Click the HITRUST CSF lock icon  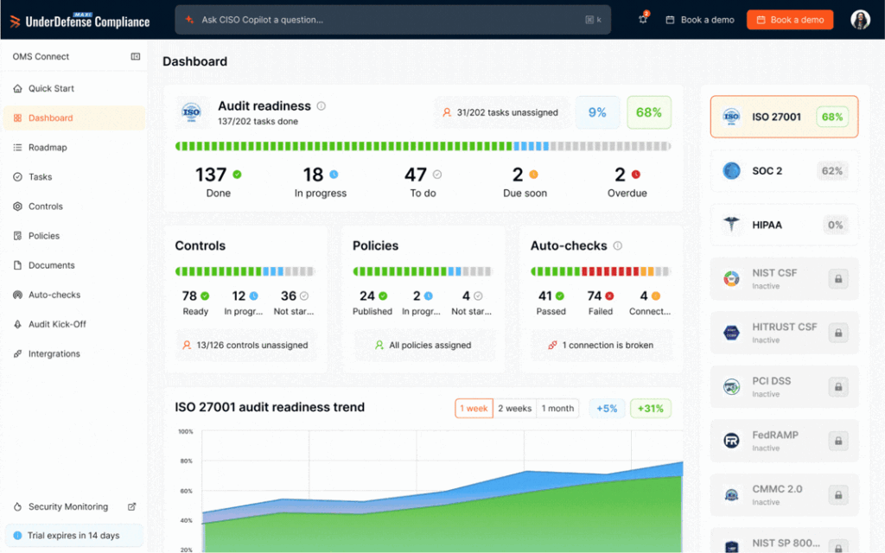coord(838,333)
